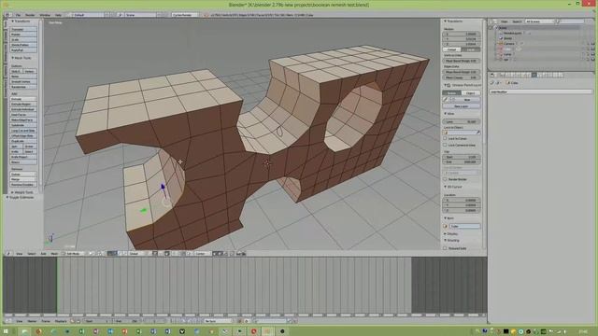
Task: Open the Firefox icon in the taskbar
Action: (x=38, y=331)
